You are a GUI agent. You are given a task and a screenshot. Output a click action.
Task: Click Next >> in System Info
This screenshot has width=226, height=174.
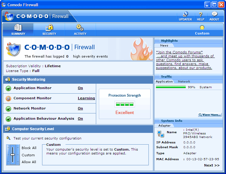click(x=212, y=165)
